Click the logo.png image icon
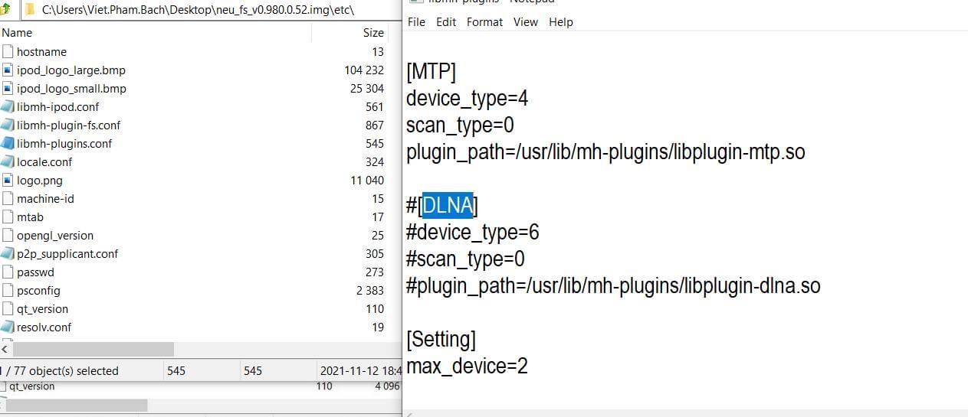 click(8, 181)
